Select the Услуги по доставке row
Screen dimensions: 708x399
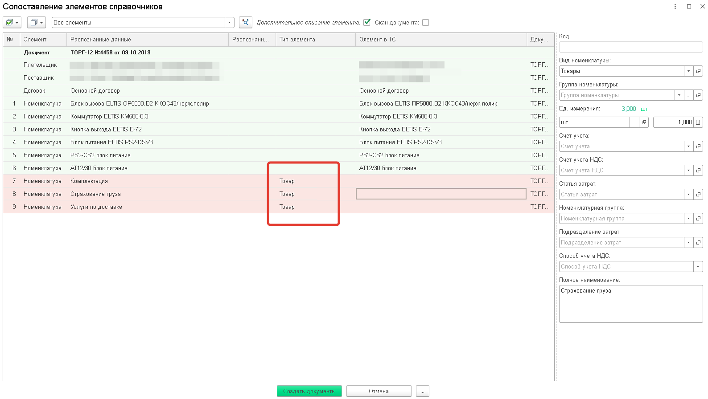(x=279, y=207)
